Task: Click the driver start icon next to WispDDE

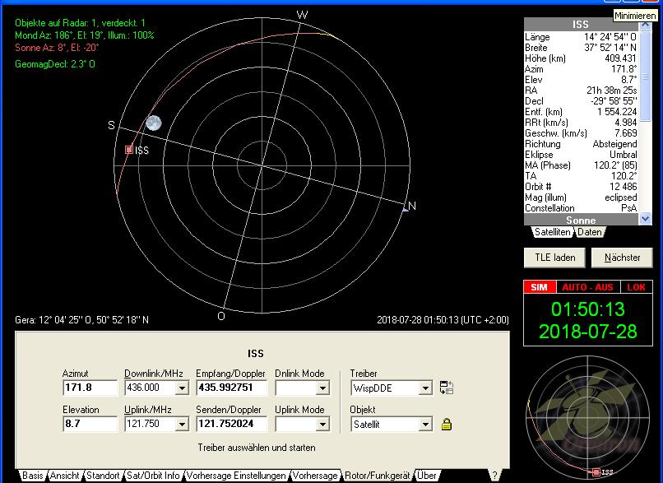Action: click(447, 388)
